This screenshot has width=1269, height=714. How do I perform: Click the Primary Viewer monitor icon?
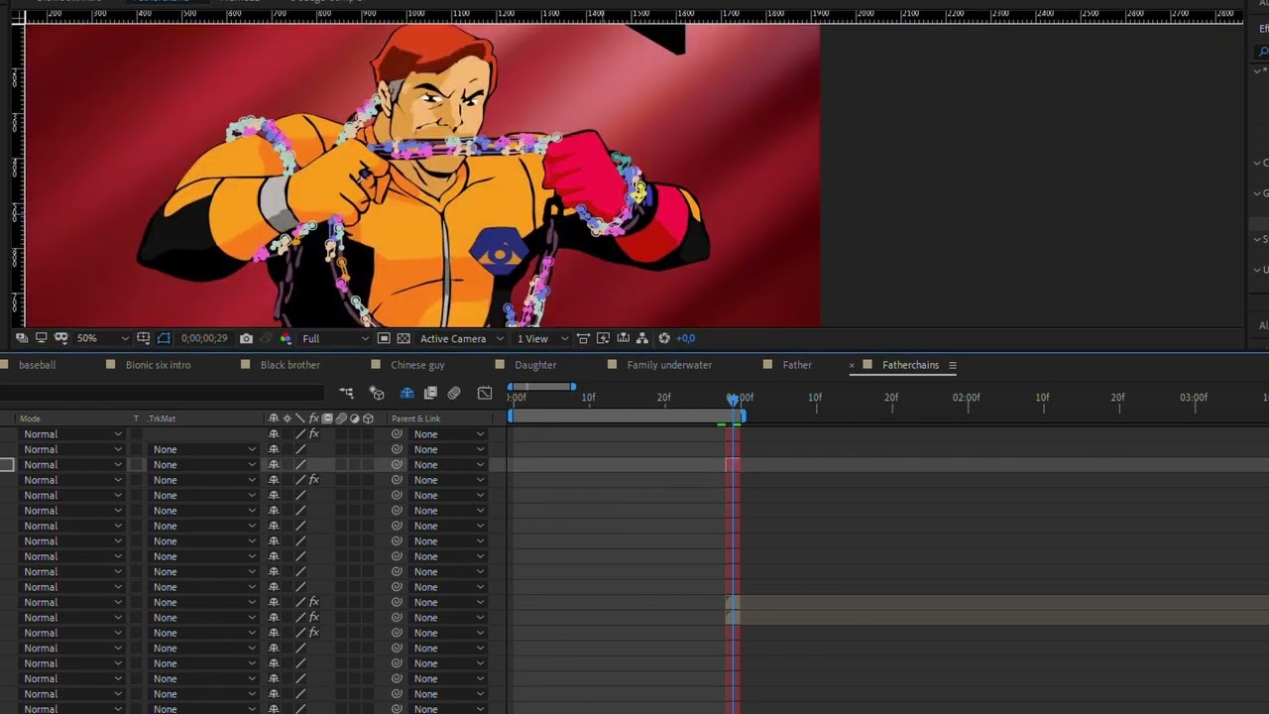pos(42,338)
